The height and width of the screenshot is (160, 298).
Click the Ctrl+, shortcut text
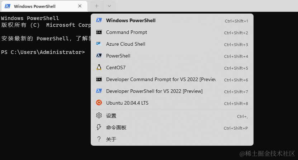pos(242,116)
